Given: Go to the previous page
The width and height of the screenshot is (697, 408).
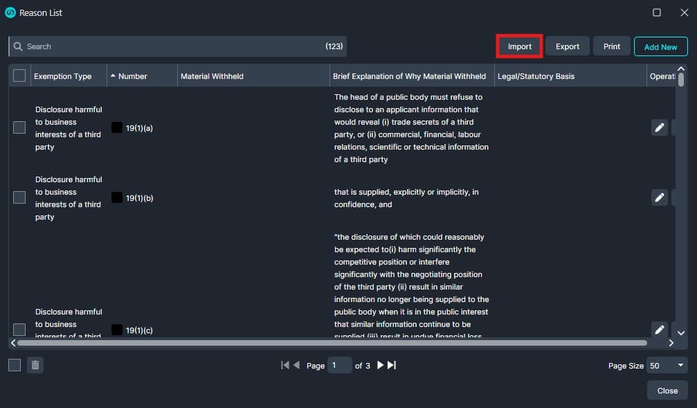Looking at the screenshot, I should click(x=296, y=365).
